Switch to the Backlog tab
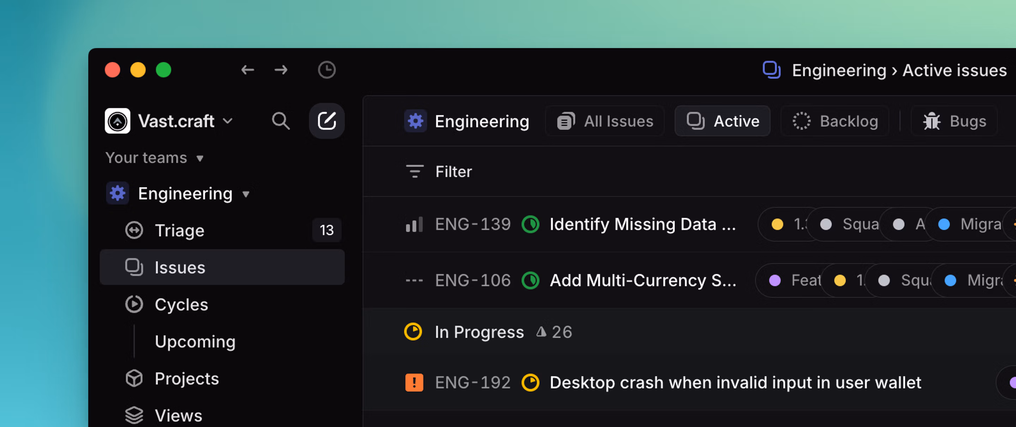Screen dimensions: 1016x427 [x=835, y=121]
